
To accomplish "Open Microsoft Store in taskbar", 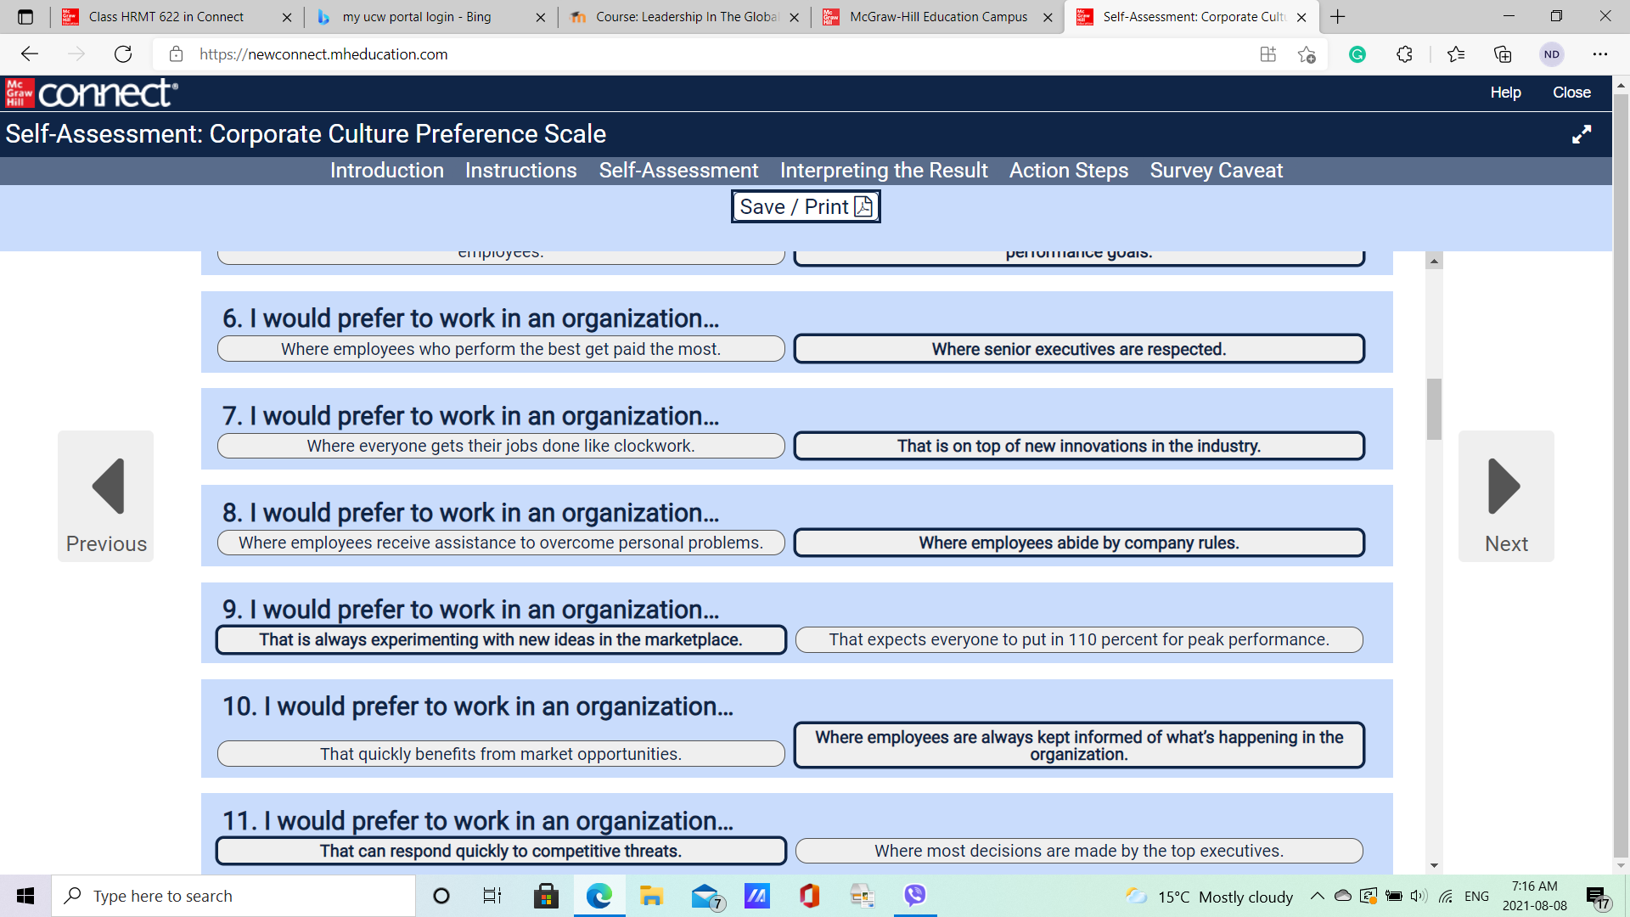I will pos(546,896).
